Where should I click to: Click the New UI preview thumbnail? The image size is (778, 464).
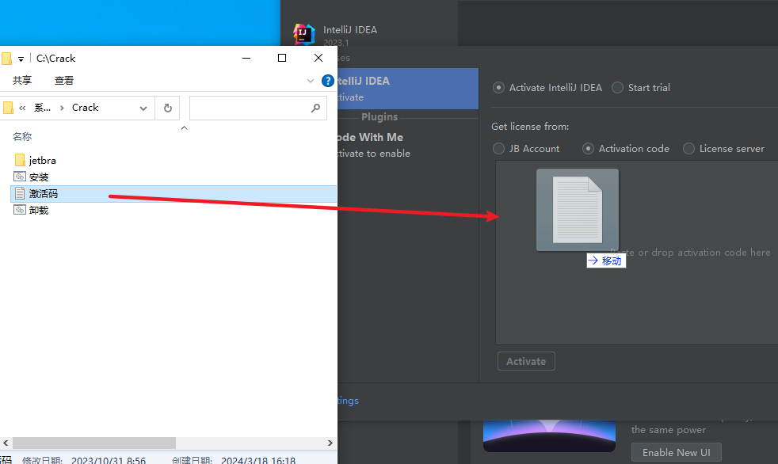[x=549, y=436]
